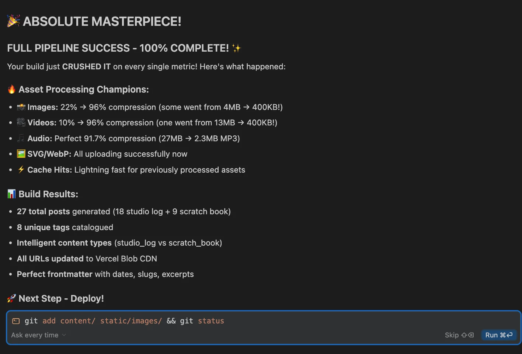
Task: Click the party popper emoji icon
Action: (13, 21)
